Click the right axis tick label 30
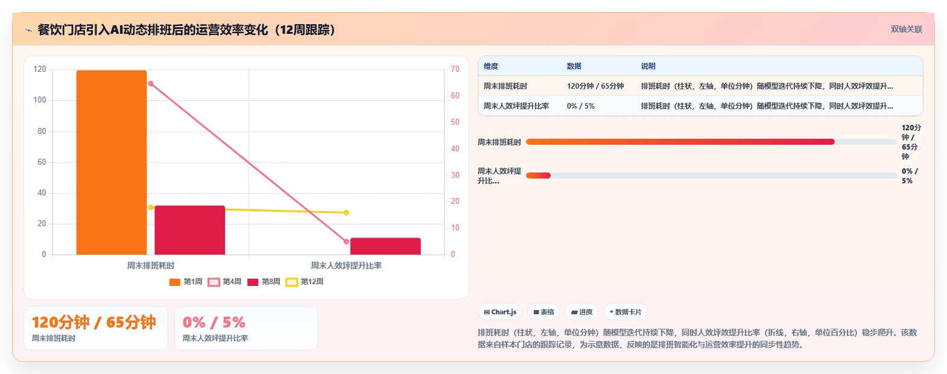Image resolution: width=947 pixels, height=374 pixels. click(x=455, y=175)
